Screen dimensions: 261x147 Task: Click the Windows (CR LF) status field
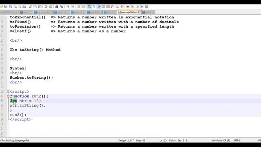(221, 140)
